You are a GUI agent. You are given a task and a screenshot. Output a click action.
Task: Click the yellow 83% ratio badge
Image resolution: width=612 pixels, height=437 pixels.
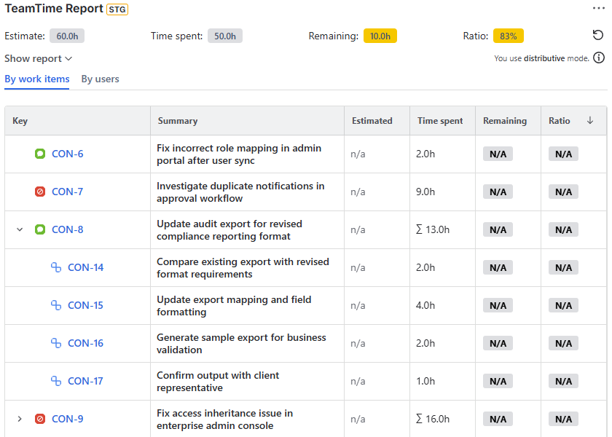click(x=508, y=36)
